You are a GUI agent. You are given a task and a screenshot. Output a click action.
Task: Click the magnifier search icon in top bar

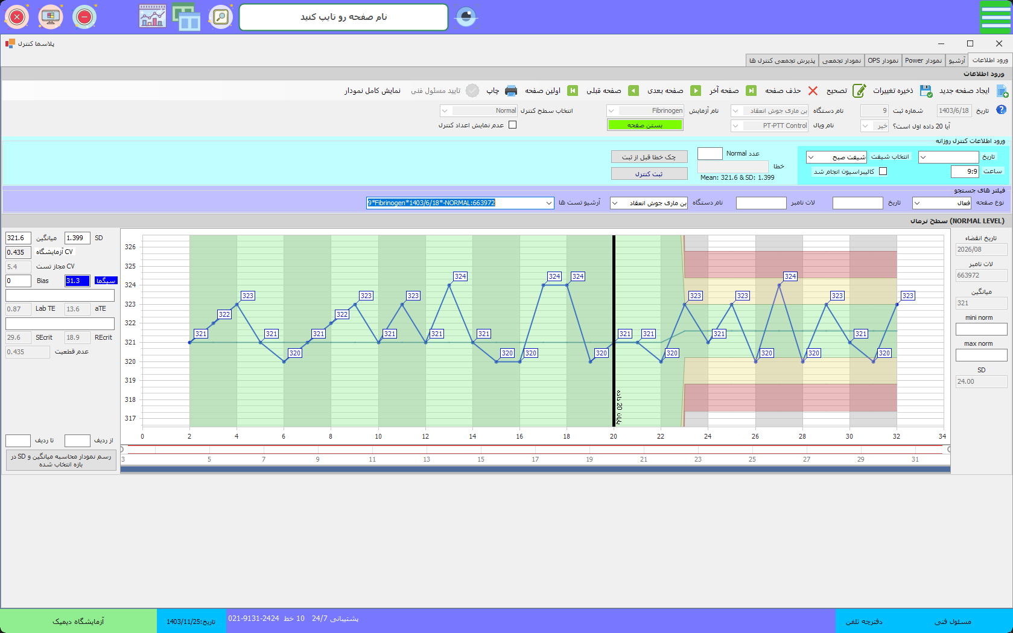[221, 17]
